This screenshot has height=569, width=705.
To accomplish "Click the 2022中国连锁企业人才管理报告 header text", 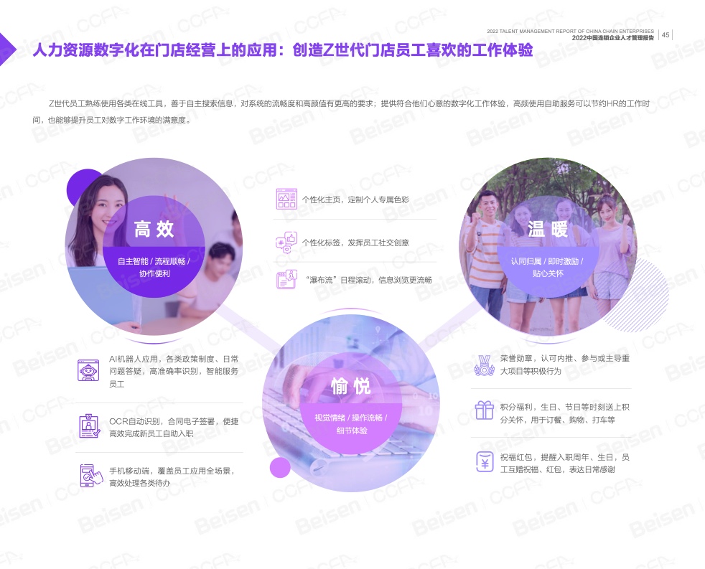I will coord(612,39).
